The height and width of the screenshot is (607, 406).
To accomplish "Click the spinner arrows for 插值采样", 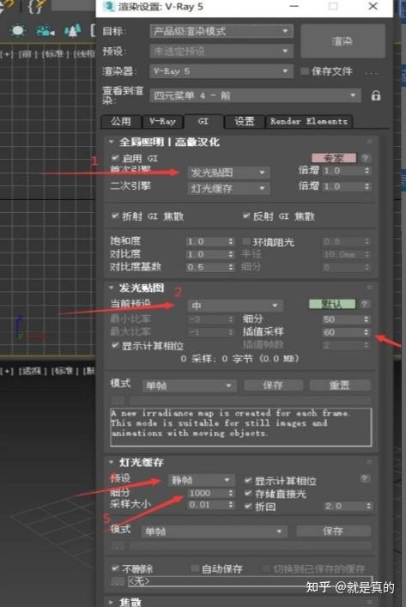I will (367, 332).
